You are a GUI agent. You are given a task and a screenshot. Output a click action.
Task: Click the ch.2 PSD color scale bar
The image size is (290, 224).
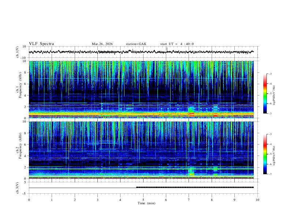pos(265,154)
